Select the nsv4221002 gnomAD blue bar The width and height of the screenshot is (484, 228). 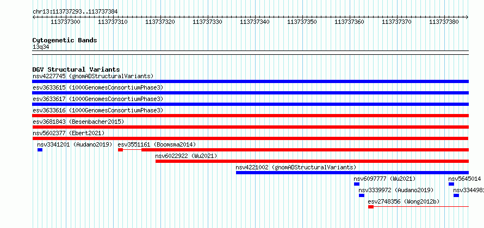(x=352, y=173)
